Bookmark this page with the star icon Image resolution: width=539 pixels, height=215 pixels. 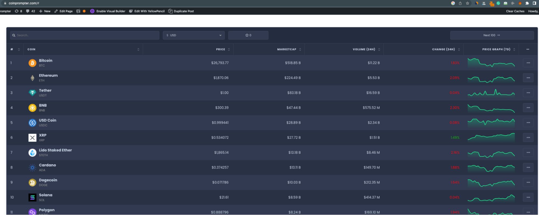pyautogui.click(x=468, y=3)
